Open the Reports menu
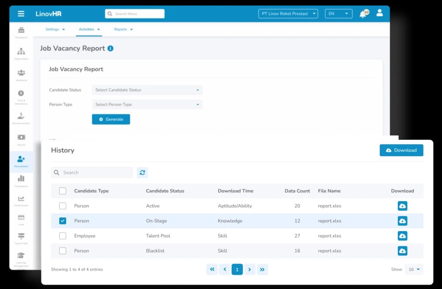442x289 pixels. point(123,29)
